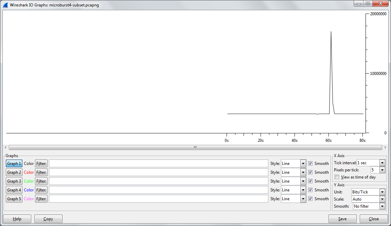Enable View as time of day
Viewport: 391px width, 226px height.
[x=337, y=177]
